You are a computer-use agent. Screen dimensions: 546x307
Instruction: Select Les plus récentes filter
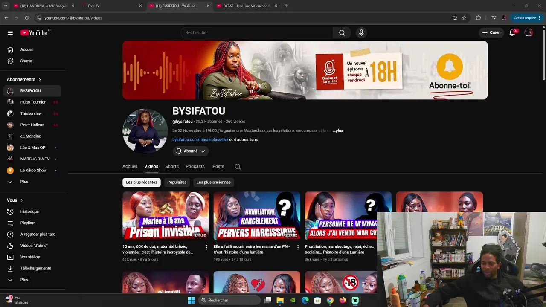(142, 182)
